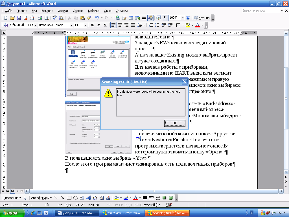The image size is (289, 217).
Task: Open Print Preview icon
Action: coord(47,18)
